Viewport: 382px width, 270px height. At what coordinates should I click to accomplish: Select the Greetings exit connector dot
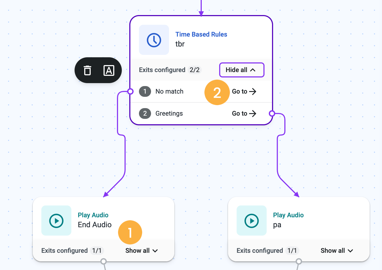[272, 113]
